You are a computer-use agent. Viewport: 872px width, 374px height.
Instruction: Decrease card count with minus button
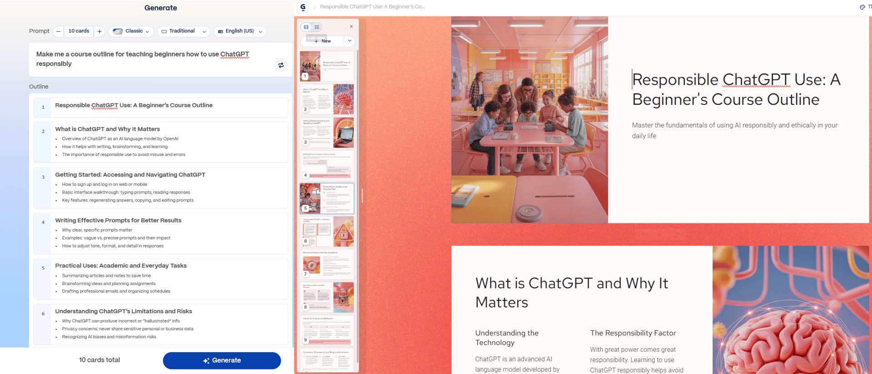pyautogui.click(x=58, y=31)
